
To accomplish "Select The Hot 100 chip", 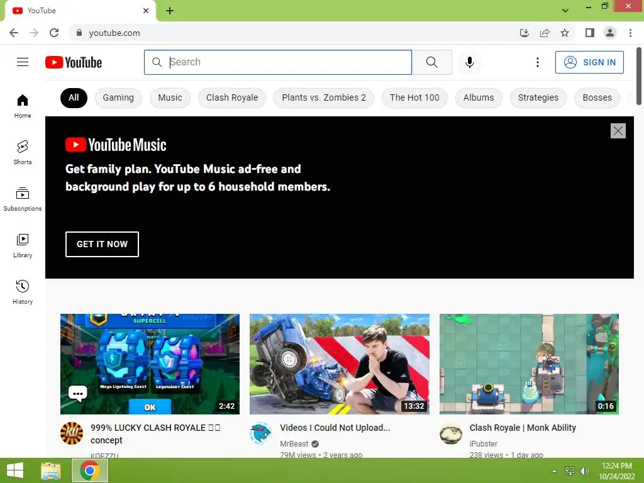I will (x=414, y=97).
